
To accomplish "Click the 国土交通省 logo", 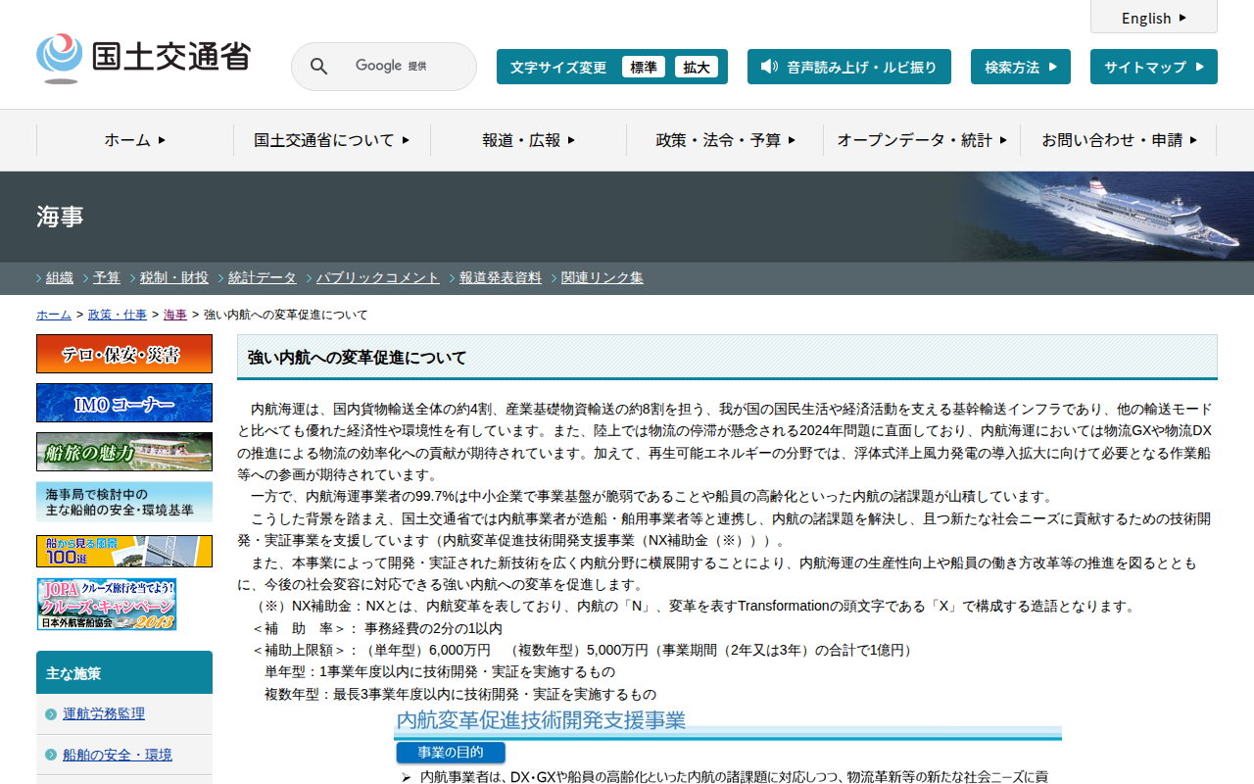I will click(143, 58).
